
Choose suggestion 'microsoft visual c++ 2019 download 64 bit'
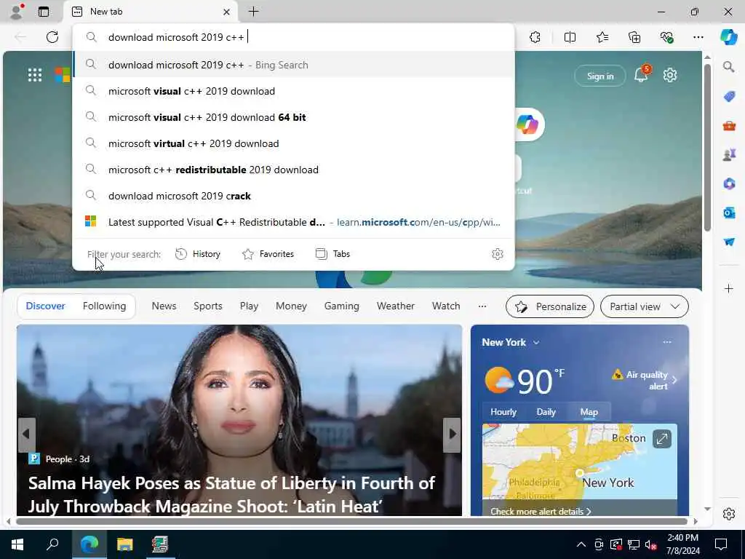[x=294, y=117]
